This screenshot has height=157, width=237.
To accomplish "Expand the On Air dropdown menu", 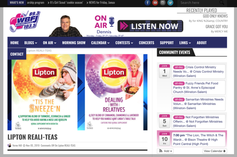I will tap(50, 43).
